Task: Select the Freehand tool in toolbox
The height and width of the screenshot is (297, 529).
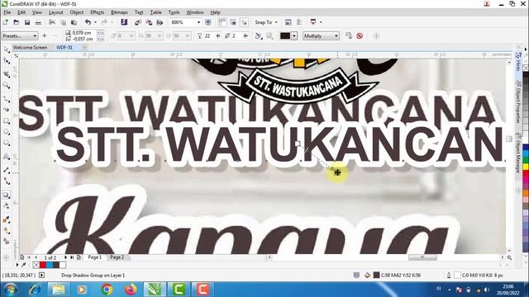Action: (6, 99)
